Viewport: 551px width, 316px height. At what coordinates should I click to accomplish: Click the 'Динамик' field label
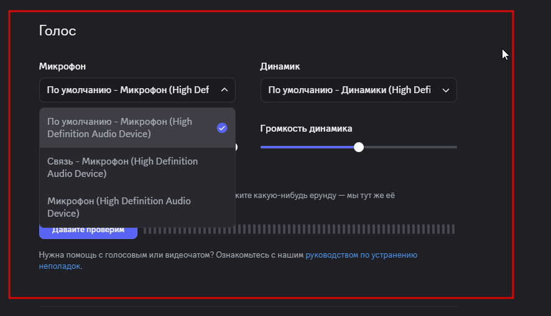(280, 66)
